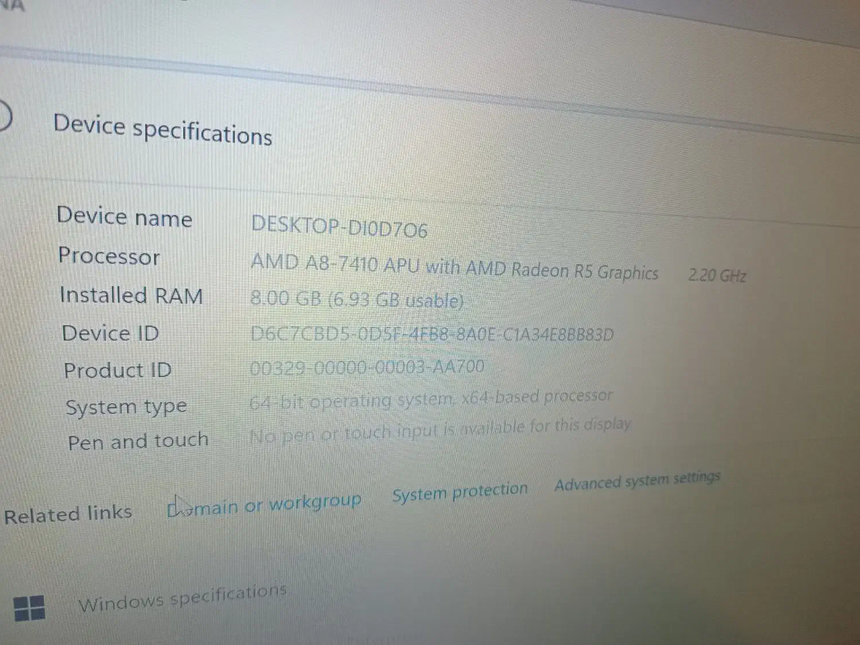The image size is (860, 645).
Task: Select the 8.00 GB installed RAM value
Action: [x=357, y=299]
